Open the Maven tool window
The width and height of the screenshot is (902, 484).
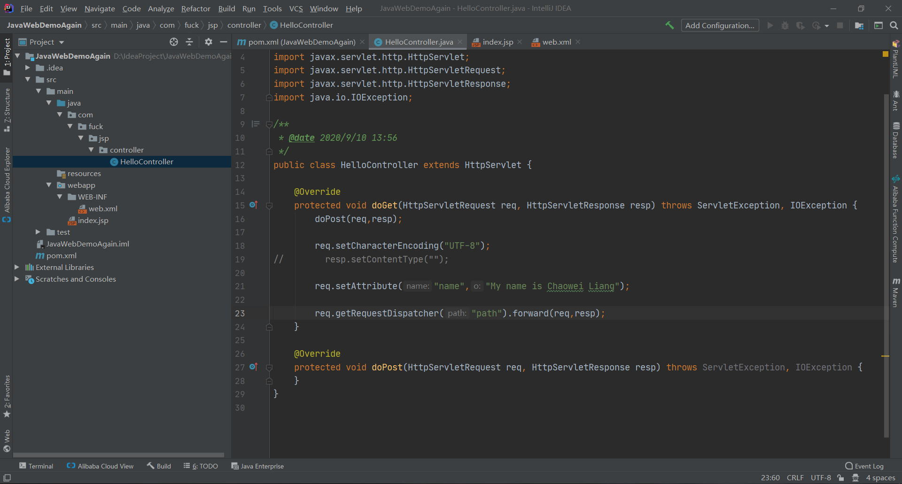point(896,292)
